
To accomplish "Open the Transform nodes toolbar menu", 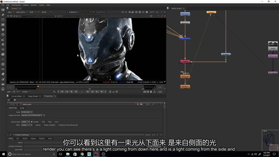I will click(3, 50).
